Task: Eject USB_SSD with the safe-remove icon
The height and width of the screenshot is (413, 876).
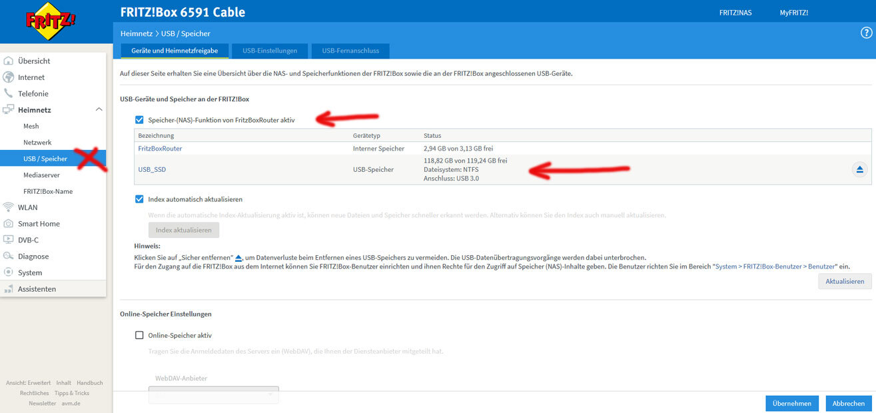Action: click(859, 170)
